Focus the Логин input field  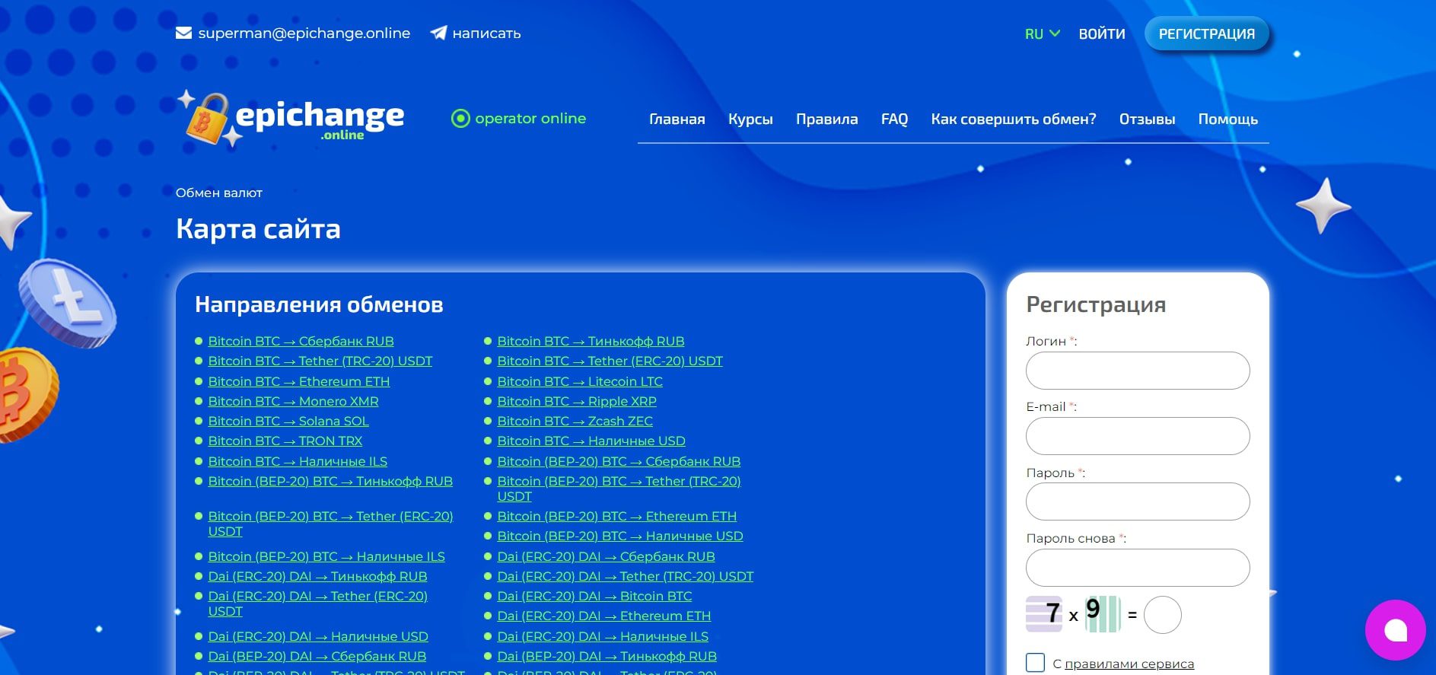click(1137, 371)
